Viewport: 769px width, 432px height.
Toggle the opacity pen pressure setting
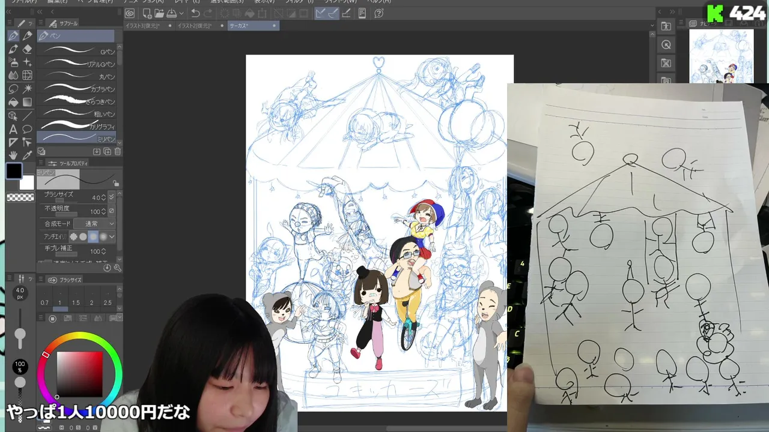(112, 211)
